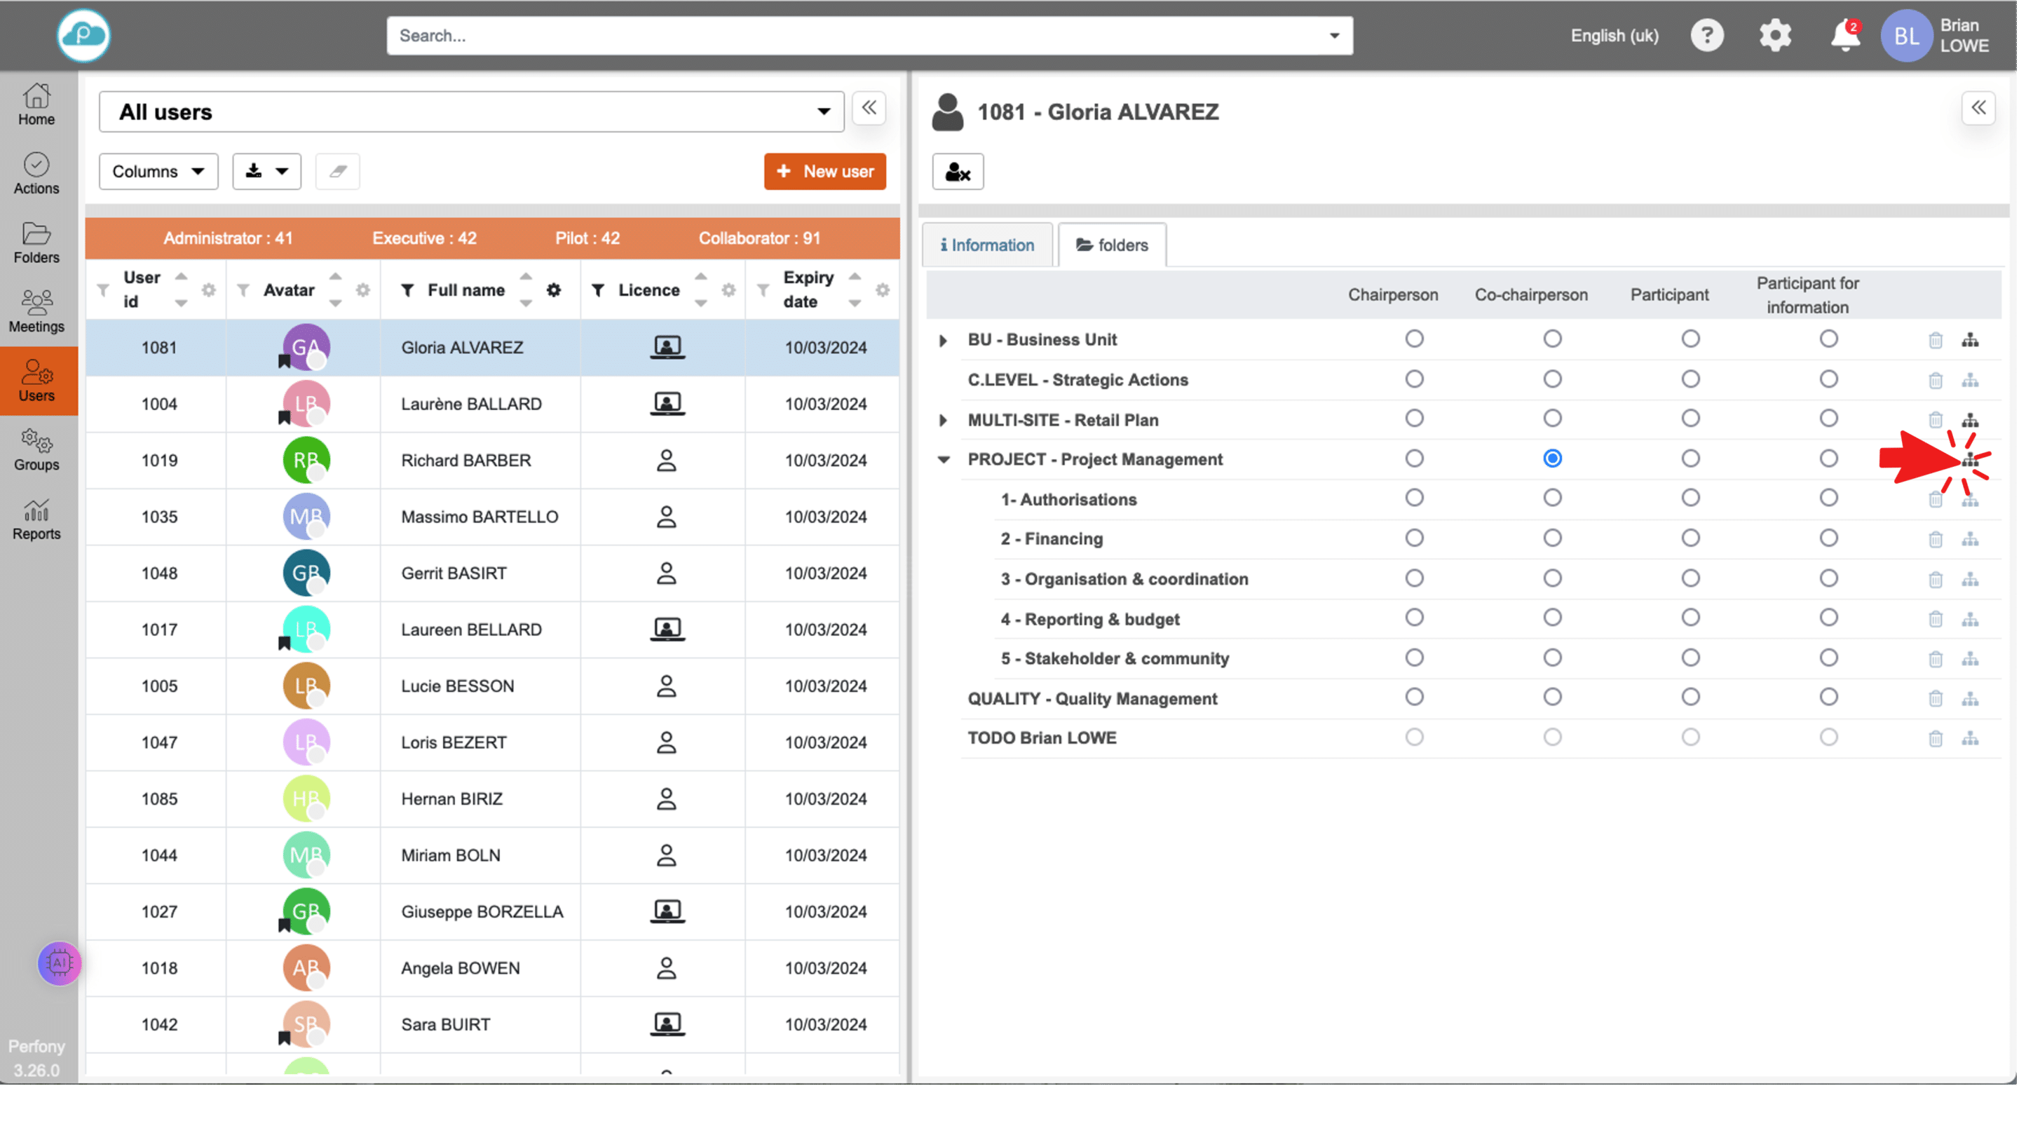Viewport: 2019px width, 1135px height.
Task: Collapse the PROJECT - Project Management folder
Action: coord(944,460)
